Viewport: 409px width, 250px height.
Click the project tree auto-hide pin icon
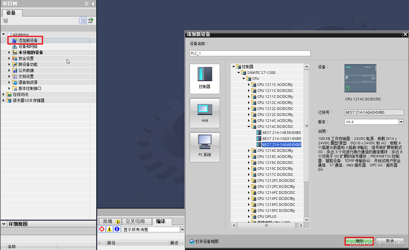pos(87,4)
